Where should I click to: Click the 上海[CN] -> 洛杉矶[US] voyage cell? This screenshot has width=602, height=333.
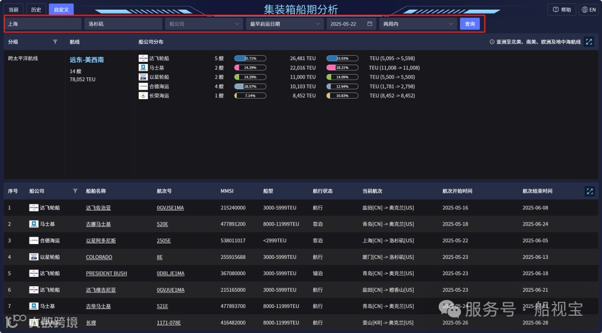coord(388,241)
